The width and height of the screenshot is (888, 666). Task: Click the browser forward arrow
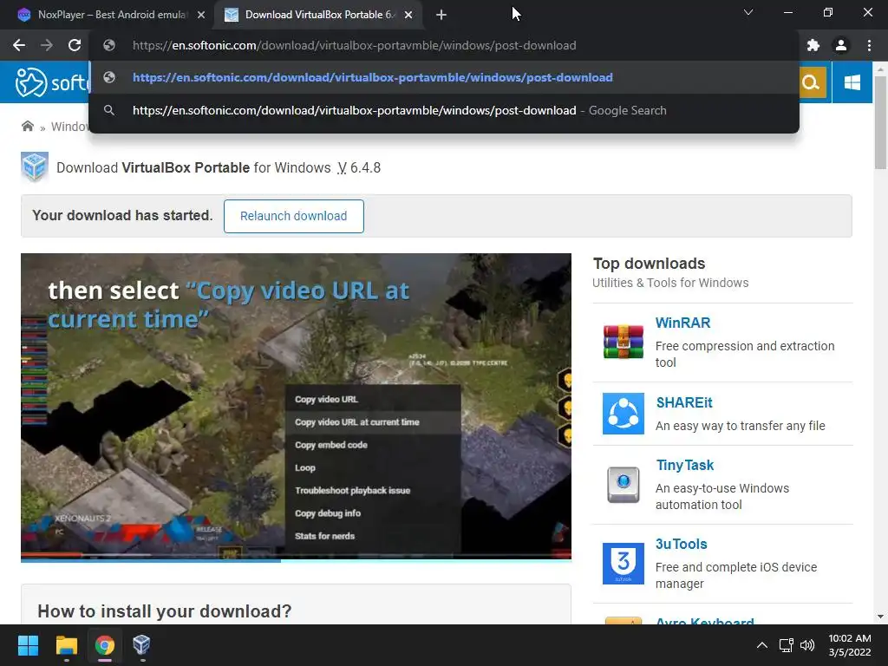47,45
